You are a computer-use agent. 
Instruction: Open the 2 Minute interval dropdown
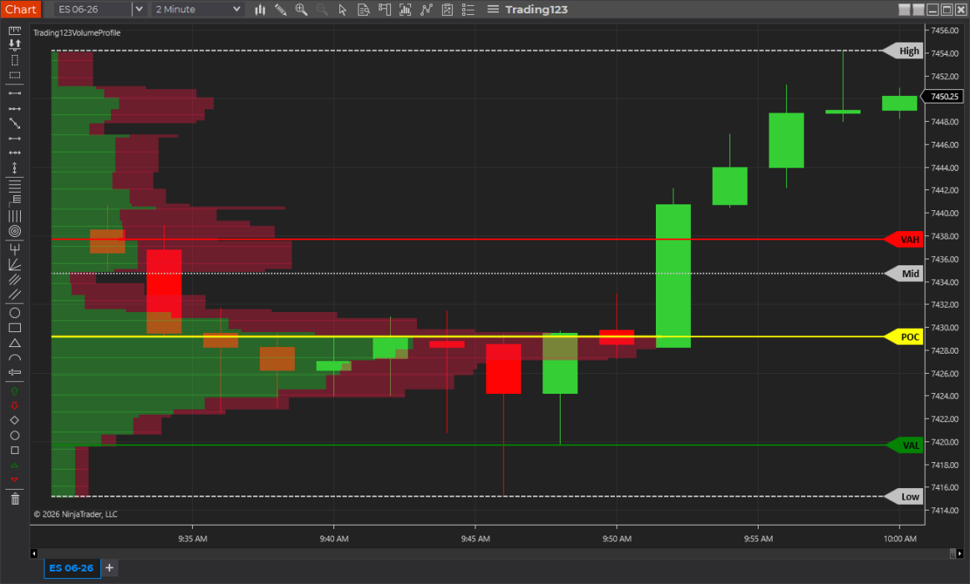pos(197,9)
